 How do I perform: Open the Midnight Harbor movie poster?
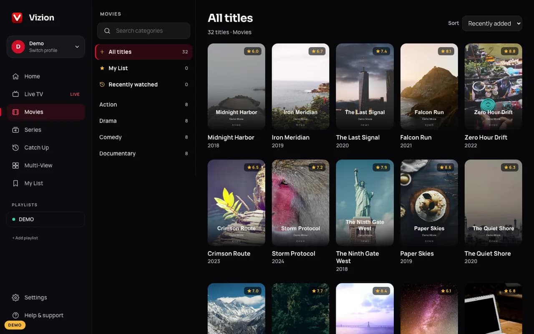[x=237, y=86]
